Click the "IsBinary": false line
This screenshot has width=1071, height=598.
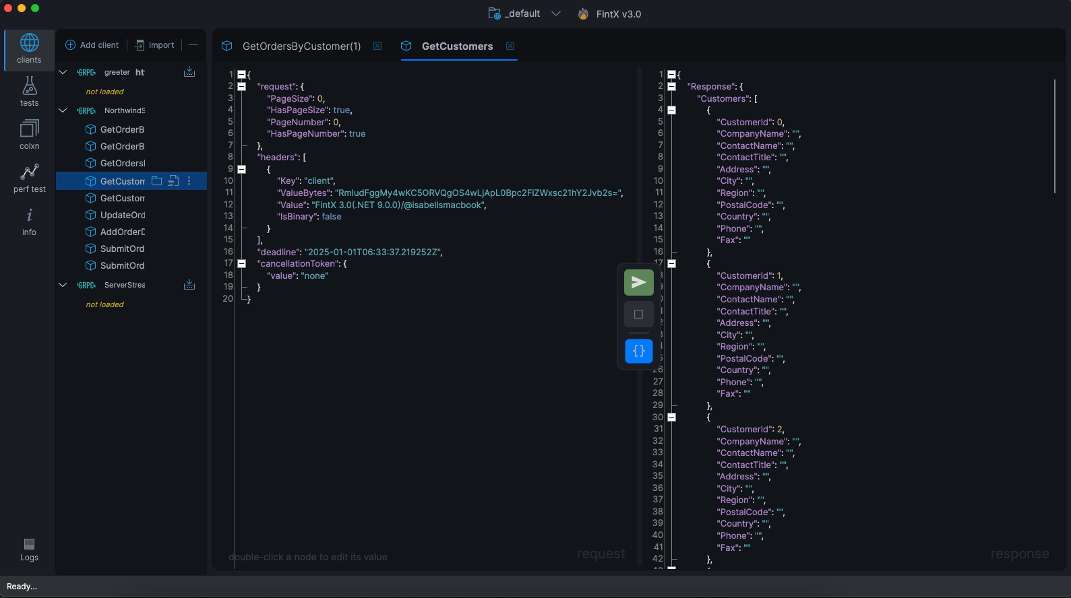click(309, 216)
